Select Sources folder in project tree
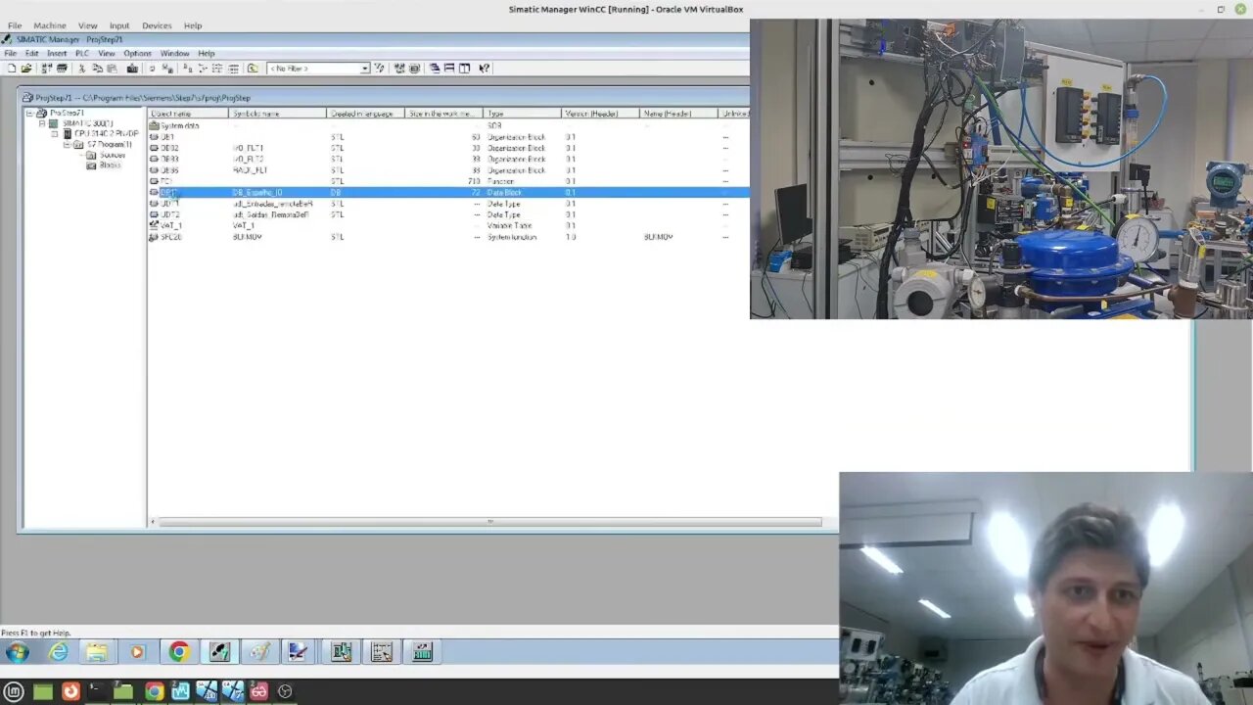Viewport: 1253px width, 705px height. (x=112, y=155)
